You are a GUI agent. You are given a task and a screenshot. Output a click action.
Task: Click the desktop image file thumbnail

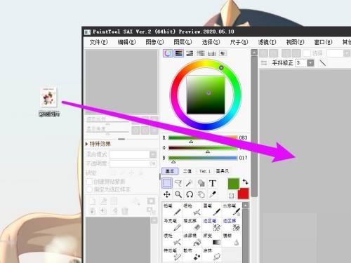click(x=48, y=97)
